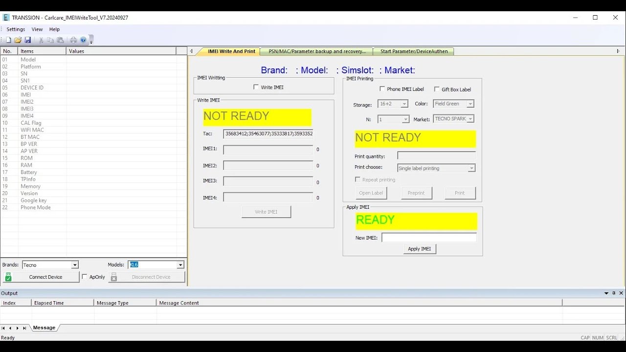
Task: Select the WIFI MAC row
Action: [x=93, y=130]
